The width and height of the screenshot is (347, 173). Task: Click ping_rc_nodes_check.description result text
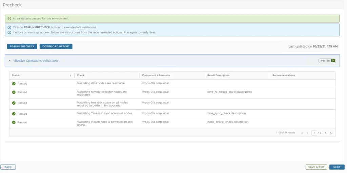[229, 92]
